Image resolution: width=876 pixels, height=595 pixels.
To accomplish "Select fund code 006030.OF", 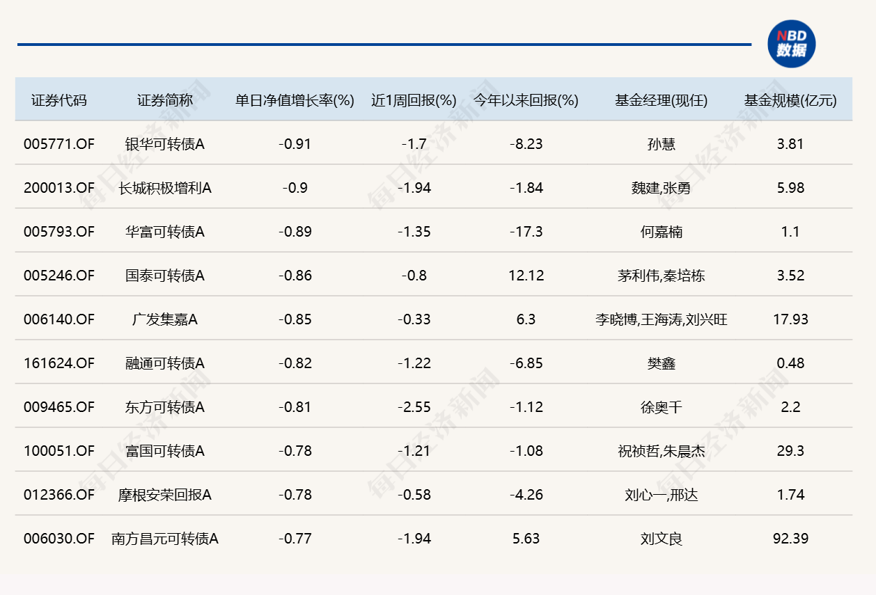I will tap(58, 539).
